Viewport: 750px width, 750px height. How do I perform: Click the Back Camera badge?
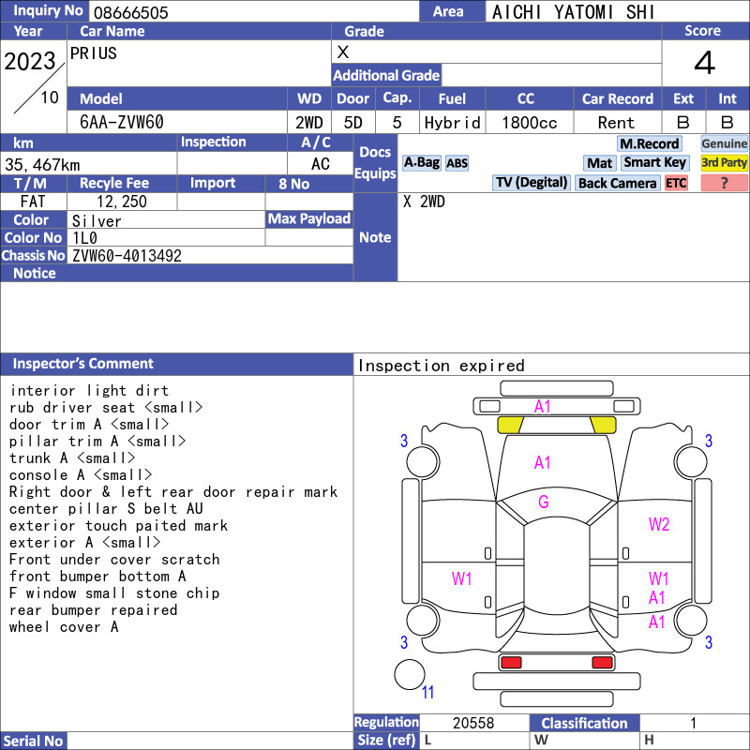point(617,183)
